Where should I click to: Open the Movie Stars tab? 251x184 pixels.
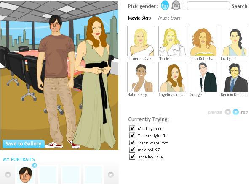tap(139, 18)
